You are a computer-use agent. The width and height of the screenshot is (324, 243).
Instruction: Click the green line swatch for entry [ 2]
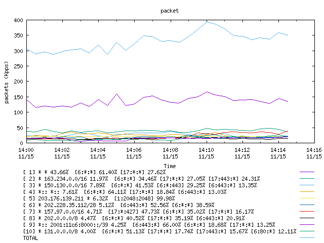(x=307, y=179)
